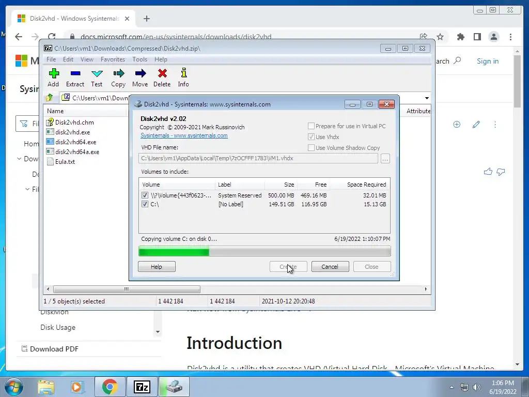Reload the Chrome page
This screenshot has width=529, height=397.
click(x=52, y=37)
